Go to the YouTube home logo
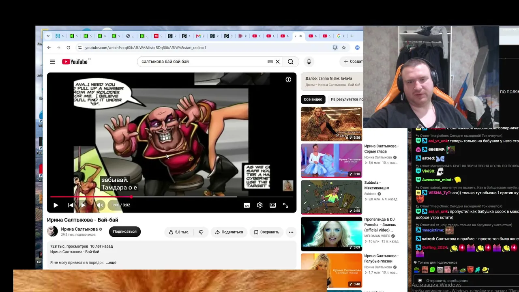Image resolution: width=519 pixels, height=292 pixels. tap(75, 62)
